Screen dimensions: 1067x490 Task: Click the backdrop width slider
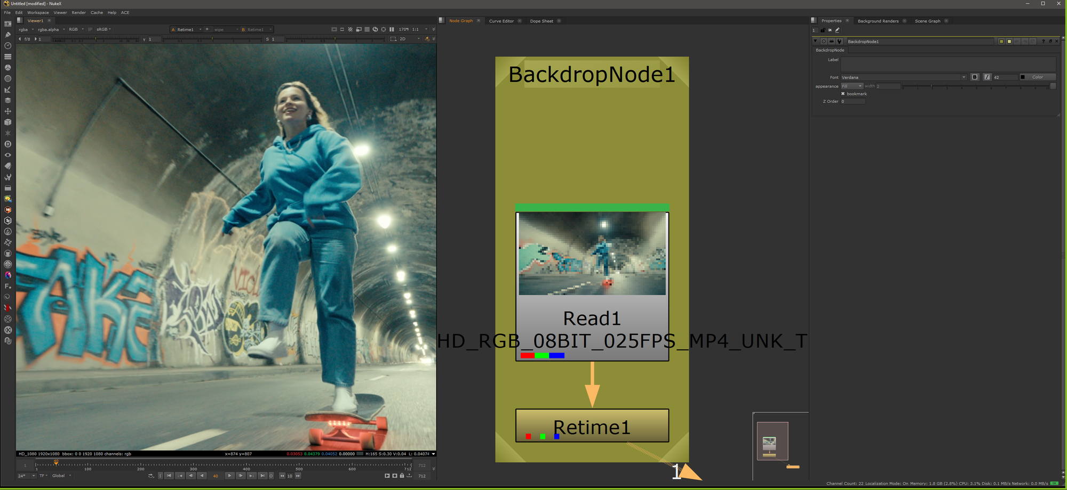975,86
